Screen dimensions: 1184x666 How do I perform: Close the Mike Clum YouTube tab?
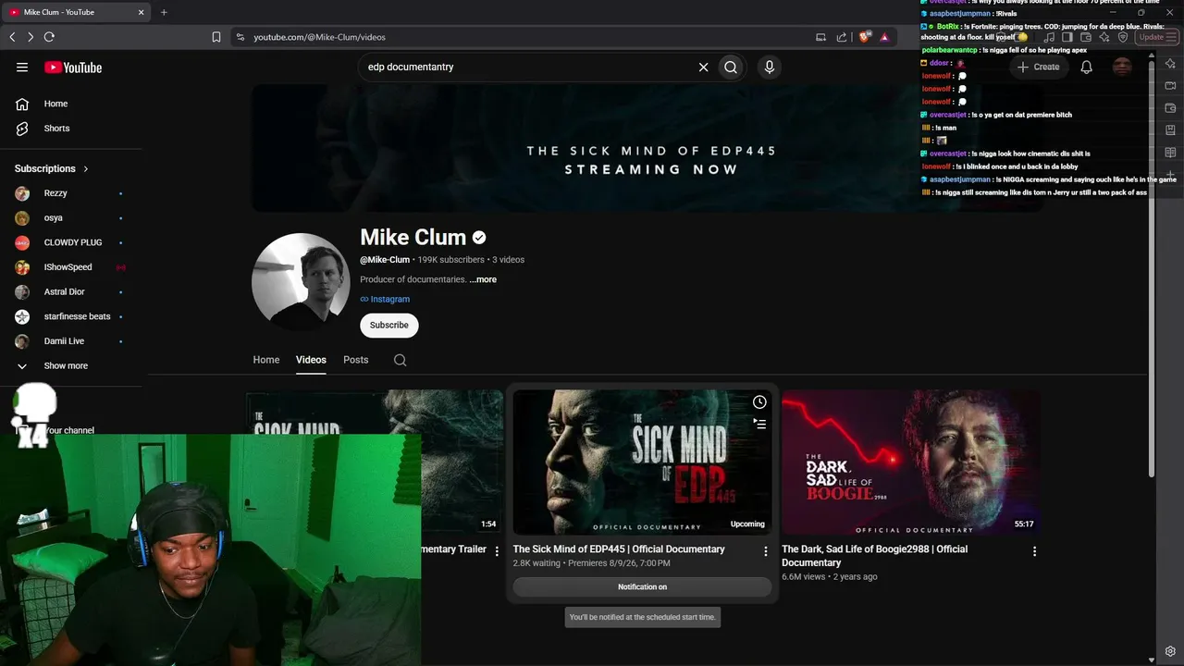(x=142, y=12)
